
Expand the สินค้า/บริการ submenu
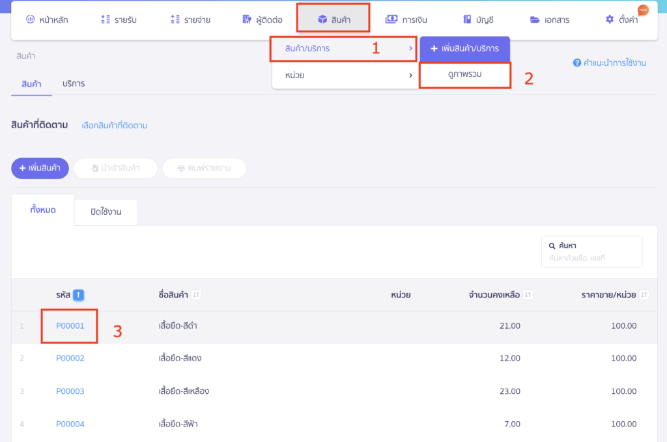(343, 48)
